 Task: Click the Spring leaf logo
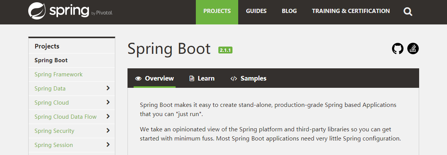coord(37,11)
